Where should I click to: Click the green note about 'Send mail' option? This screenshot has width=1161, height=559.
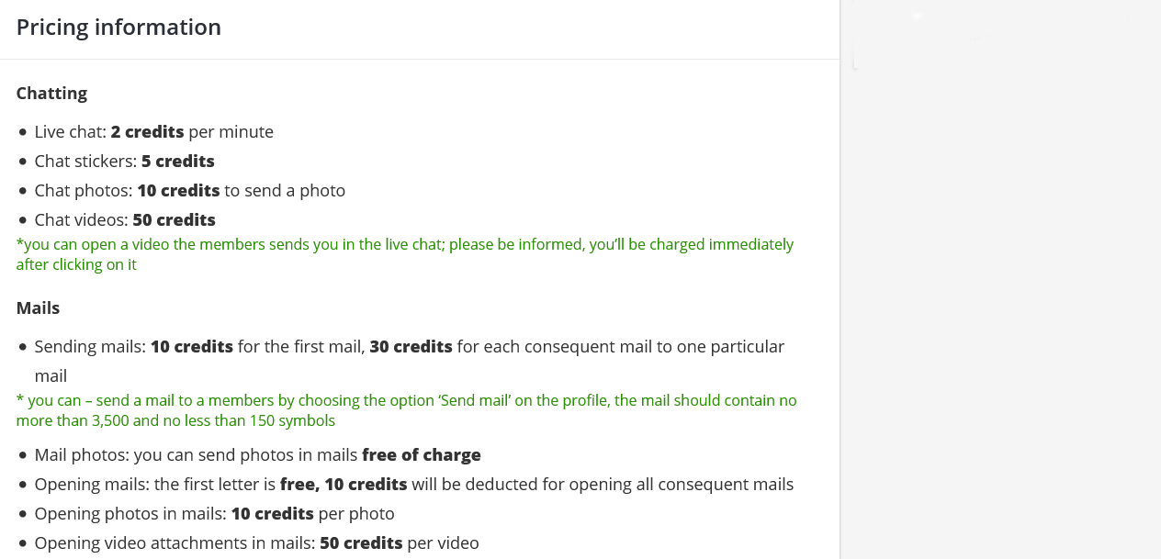(406, 410)
